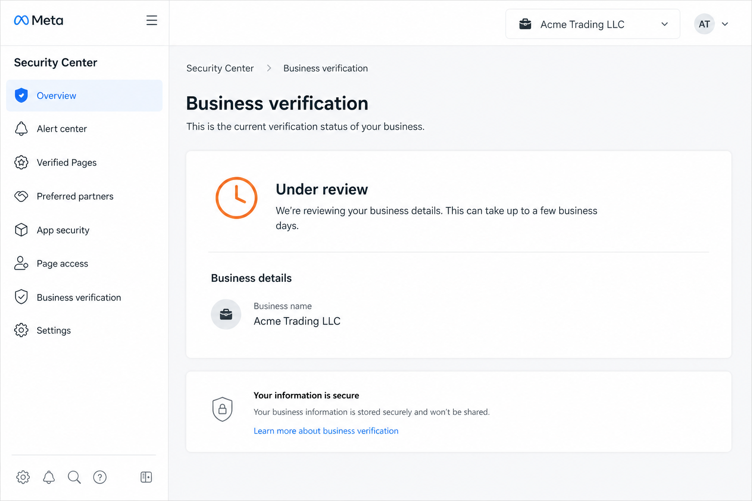Screen dimensions: 752x501
Task: Click the briefcase icon beside Business name
Action: click(x=226, y=314)
